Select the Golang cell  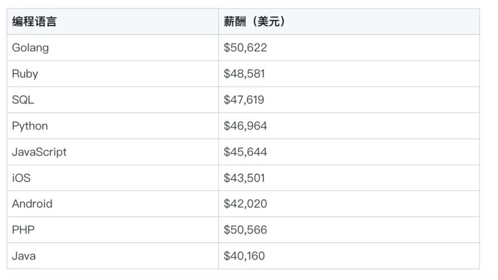click(30, 48)
